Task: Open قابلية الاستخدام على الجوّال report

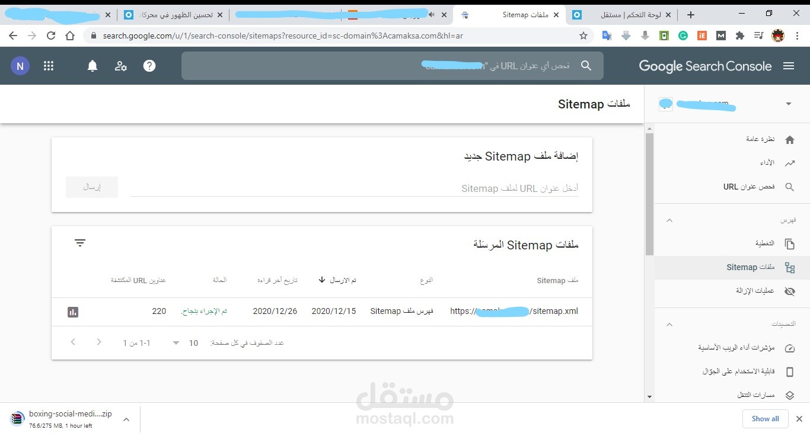Action: (x=732, y=371)
